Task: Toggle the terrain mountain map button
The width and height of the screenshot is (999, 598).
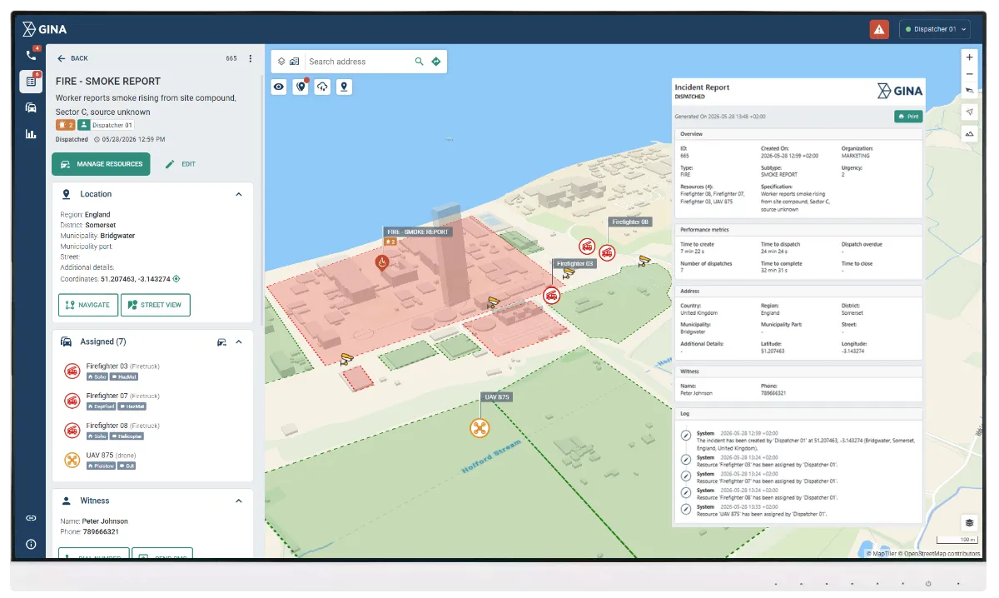Action: [969, 133]
